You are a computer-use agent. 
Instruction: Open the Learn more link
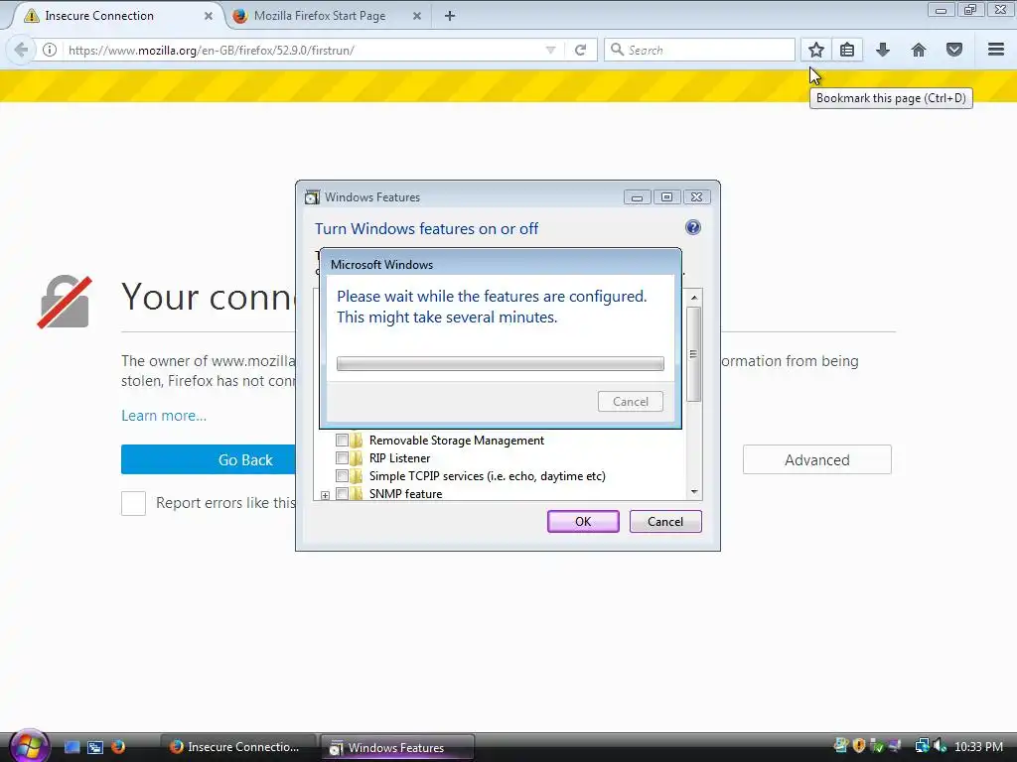164,416
